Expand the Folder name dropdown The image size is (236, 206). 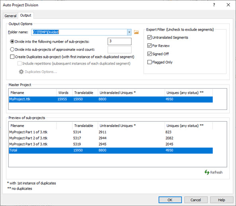click(x=129, y=32)
